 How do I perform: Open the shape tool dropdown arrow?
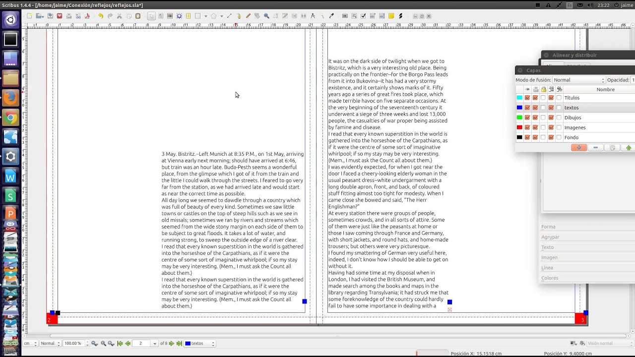pos(206,16)
